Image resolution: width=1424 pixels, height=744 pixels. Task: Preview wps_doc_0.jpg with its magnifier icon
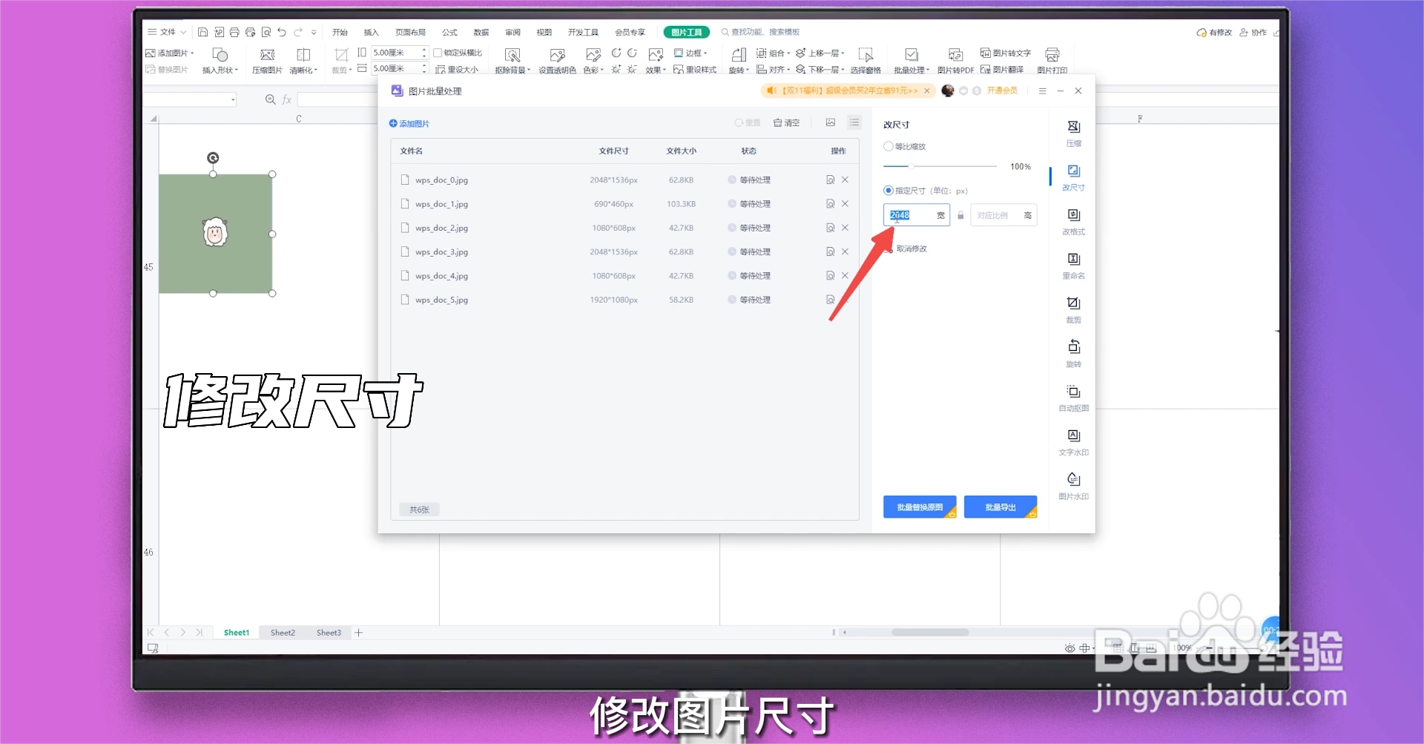click(x=831, y=180)
